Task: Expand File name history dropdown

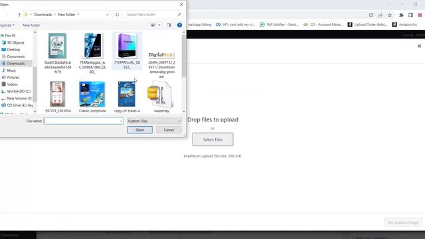Action: click(121, 121)
